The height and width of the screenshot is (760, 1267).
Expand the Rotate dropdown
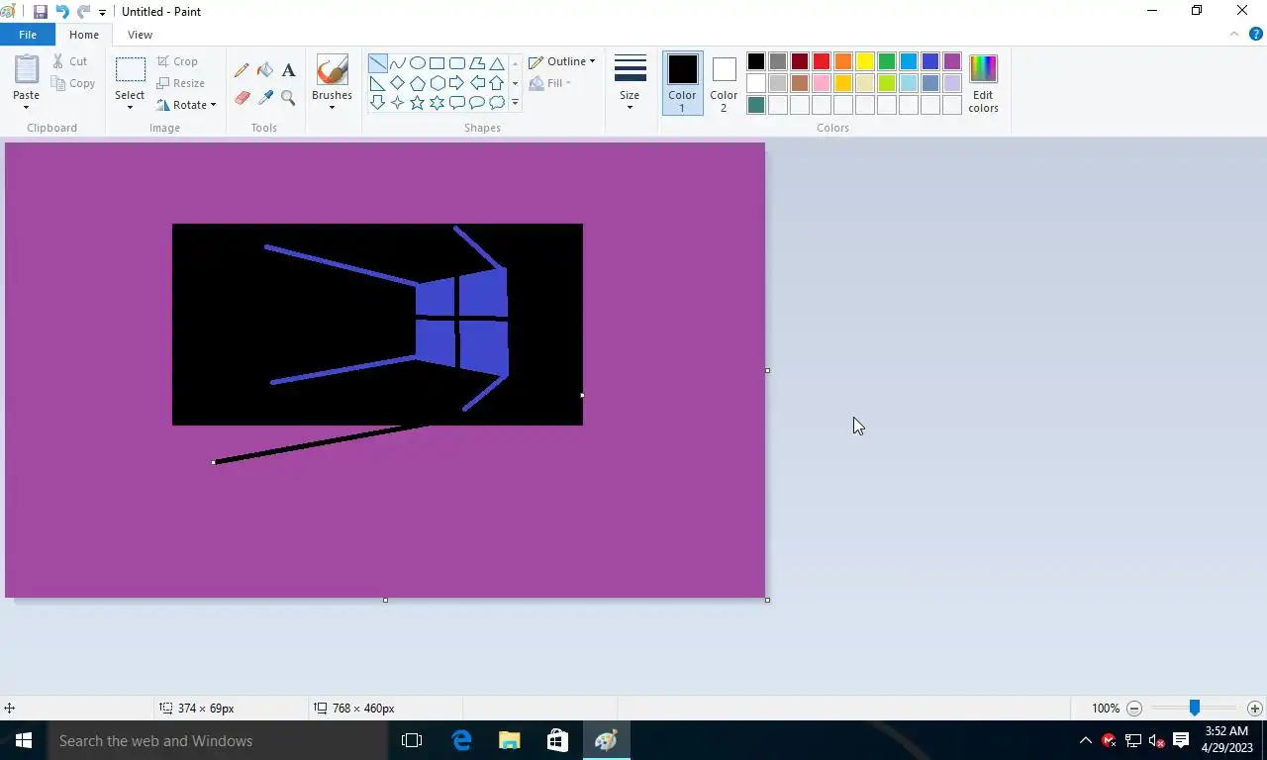pyautogui.click(x=213, y=105)
